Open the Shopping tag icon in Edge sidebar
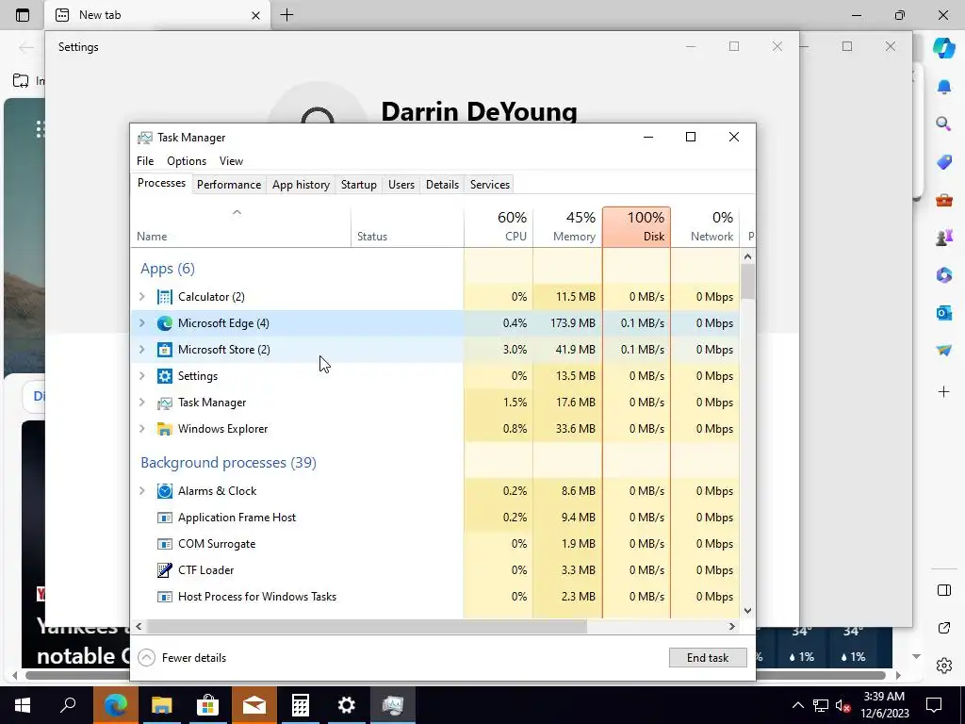The height and width of the screenshot is (724, 965). [943, 162]
